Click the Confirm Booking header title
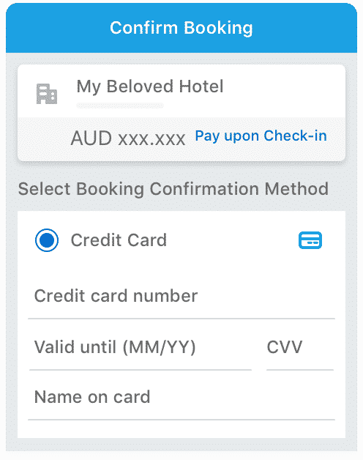 pyautogui.click(x=181, y=28)
